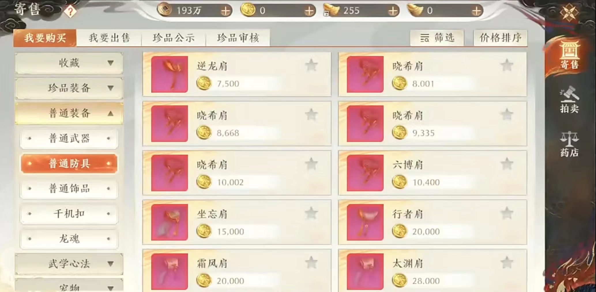The width and height of the screenshot is (596, 292).
Task: Collapse the 普通装备 category
Action: click(x=69, y=113)
